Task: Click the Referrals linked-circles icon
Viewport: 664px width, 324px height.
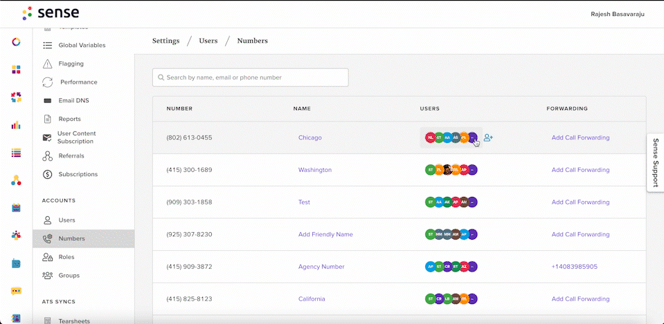Action: click(47, 156)
